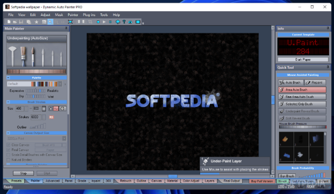Click the New document toolbar icon

pyautogui.click(x=9, y=21)
